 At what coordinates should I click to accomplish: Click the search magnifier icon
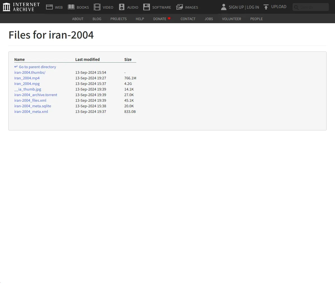pyautogui.click(x=296, y=7)
